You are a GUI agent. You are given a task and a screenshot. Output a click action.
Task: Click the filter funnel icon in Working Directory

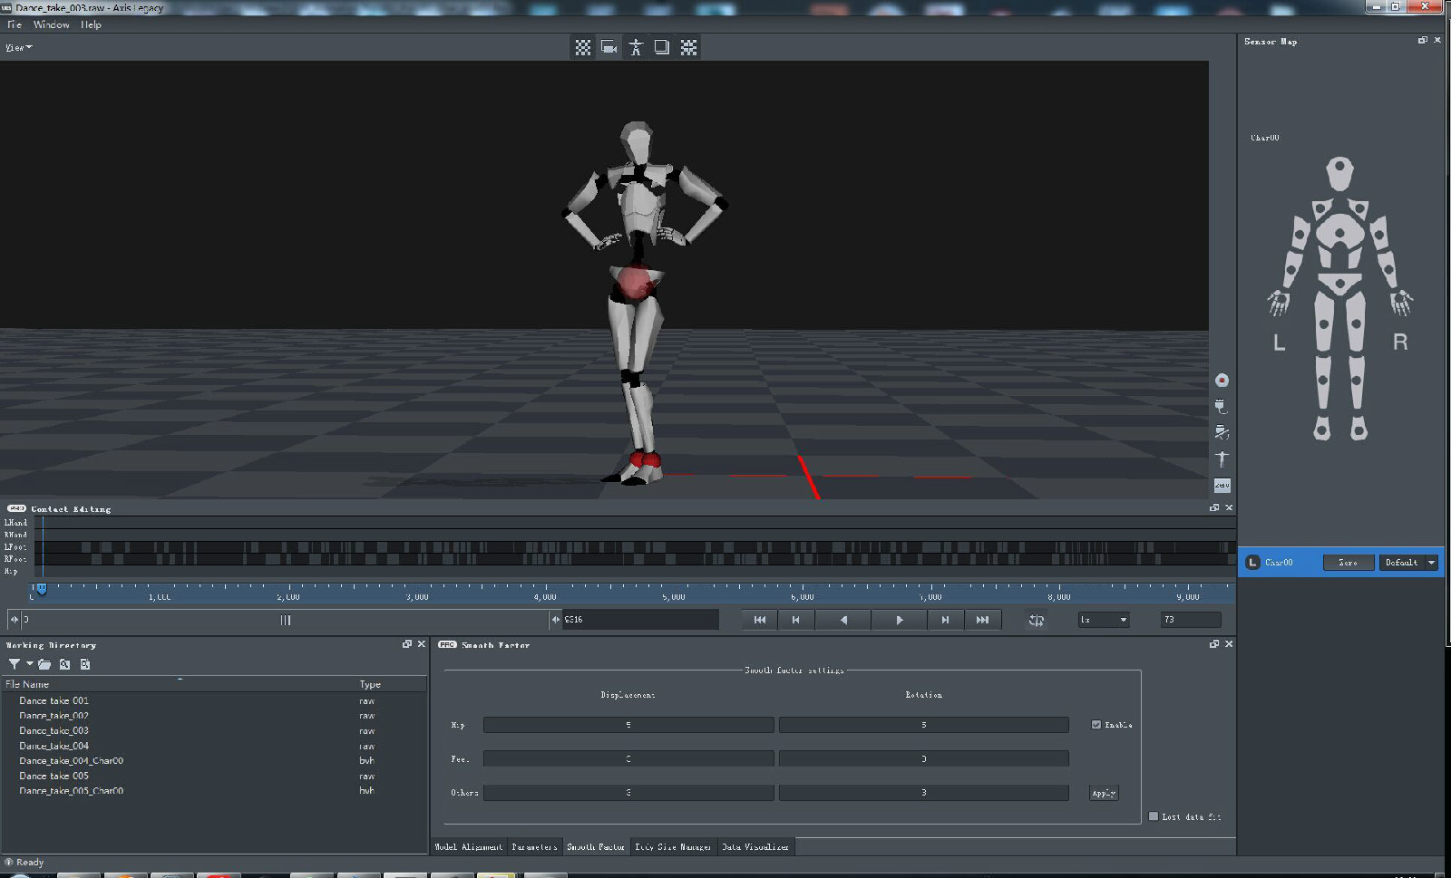click(x=14, y=664)
